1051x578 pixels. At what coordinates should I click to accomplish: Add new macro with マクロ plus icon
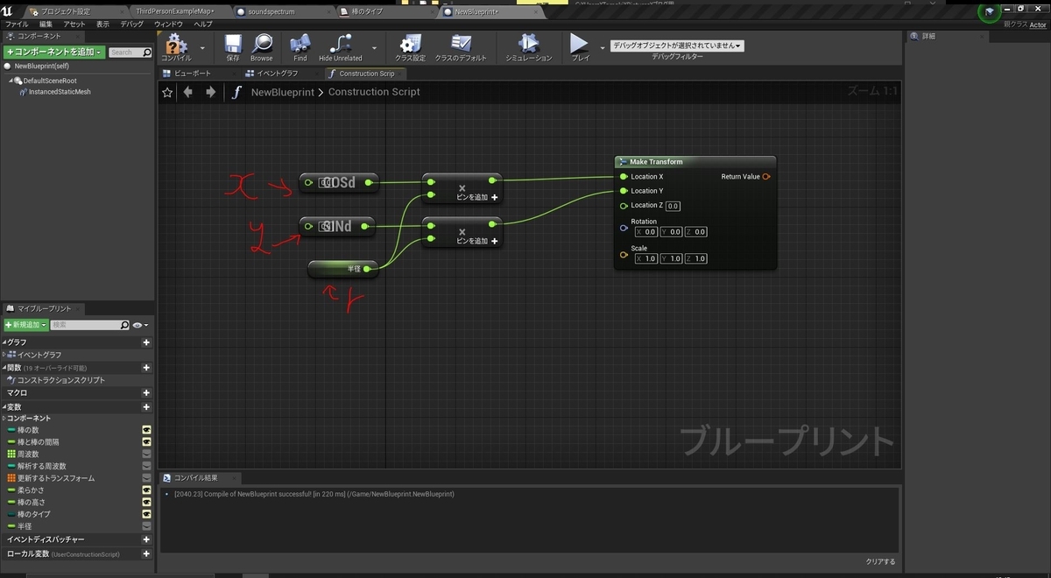tap(146, 393)
